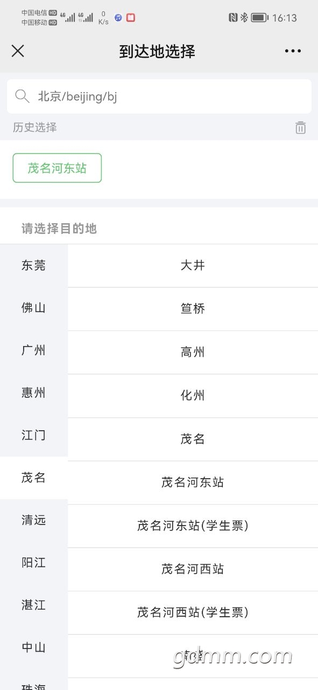
Task: Open the three-dot more options menu
Action: pyautogui.click(x=293, y=51)
